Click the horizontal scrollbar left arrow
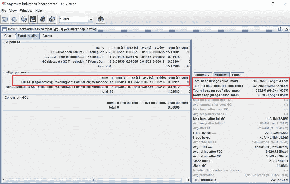Image resolution: width=290 pixels, height=184 pixels. (3, 180)
